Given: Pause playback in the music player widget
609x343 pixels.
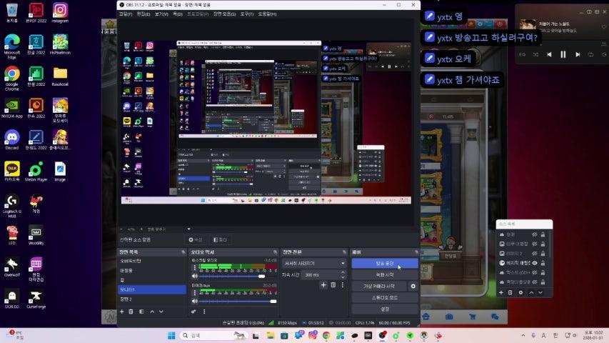Looking at the screenshot, I should 563,54.
